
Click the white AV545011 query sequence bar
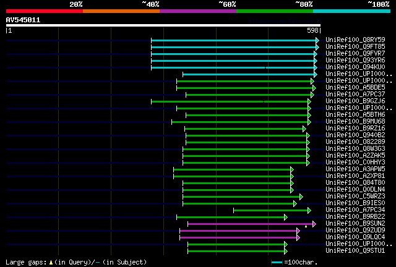coord(163,25)
